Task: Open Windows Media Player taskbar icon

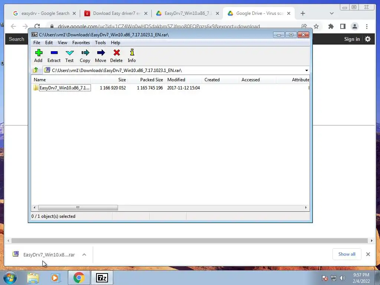Action: (55, 278)
